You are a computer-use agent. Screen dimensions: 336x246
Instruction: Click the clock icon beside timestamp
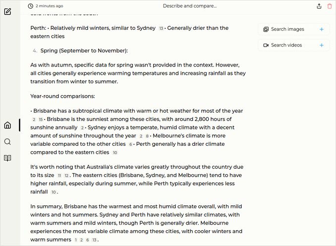31,6
